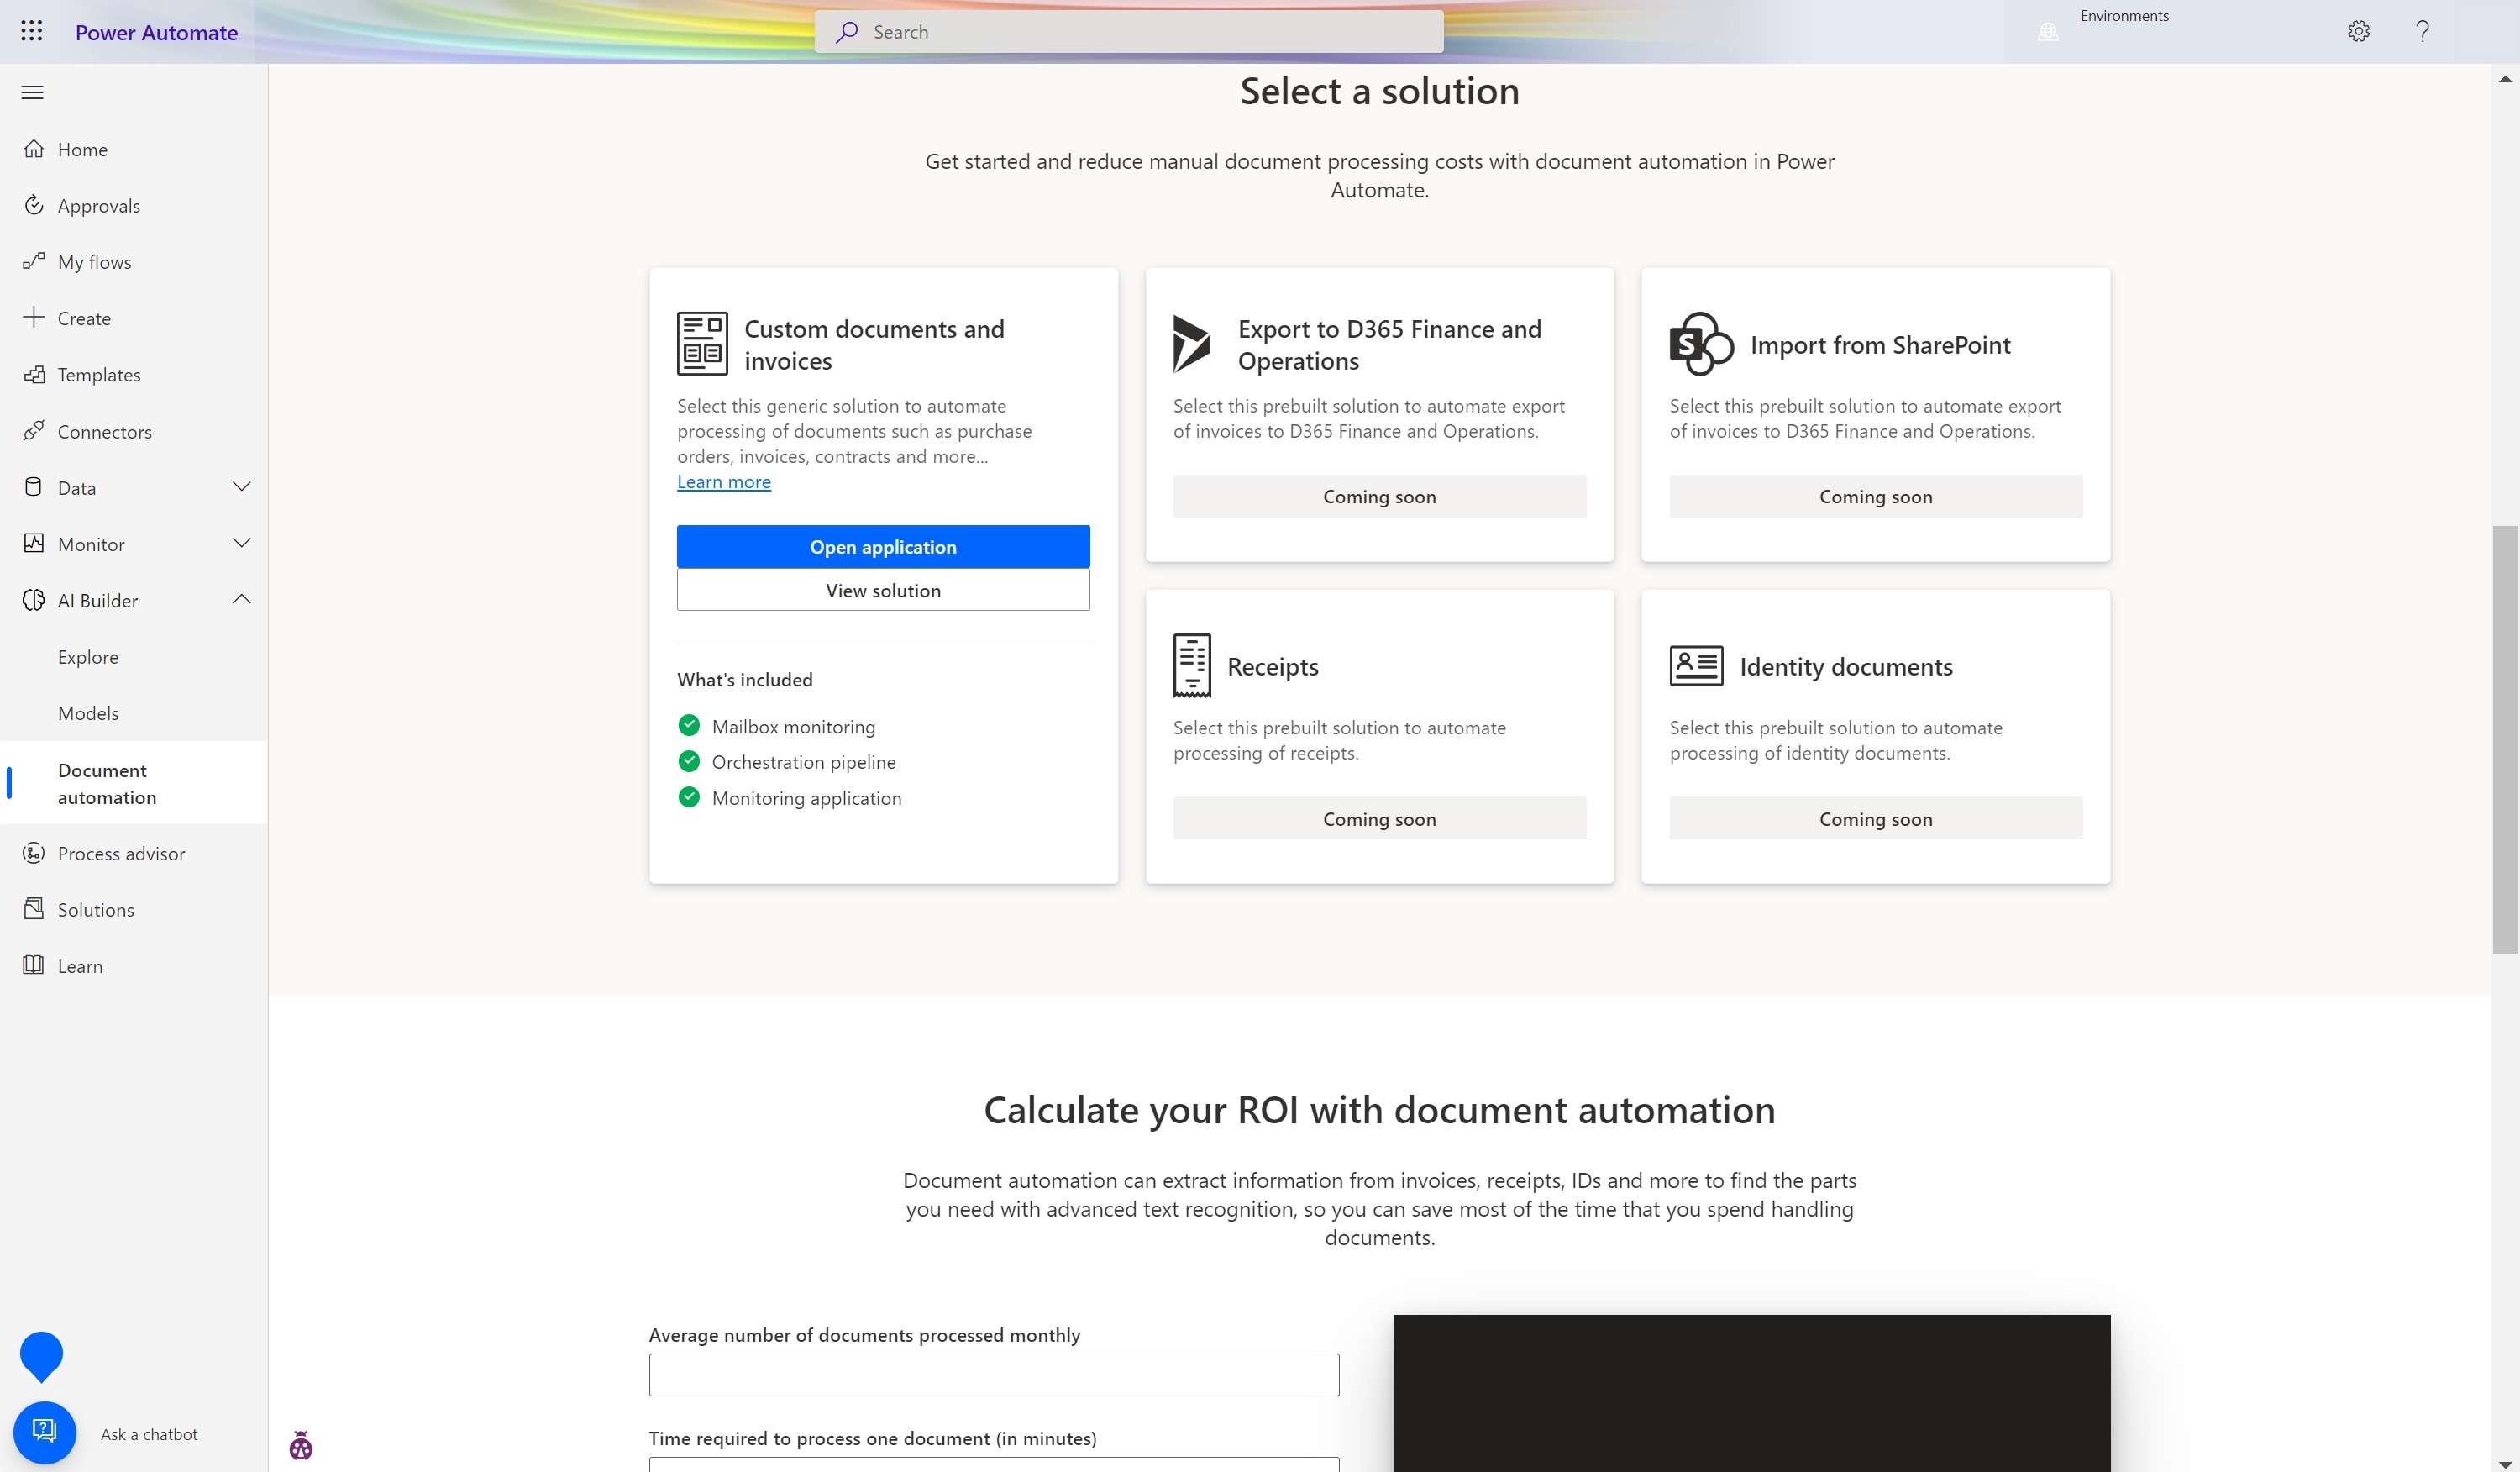Focus the average documents processed monthly field
Image resolution: width=2520 pixels, height=1472 pixels.
[x=994, y=1375]
